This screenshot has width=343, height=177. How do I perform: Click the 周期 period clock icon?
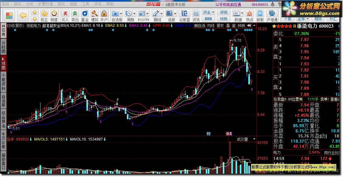pyautogui.click(x=129, y=14)
